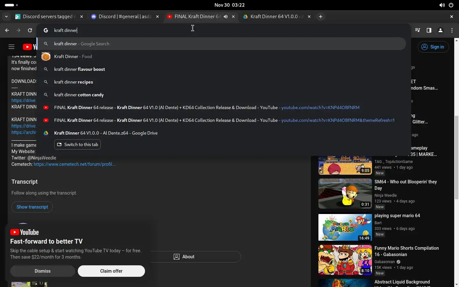This screenshot has height=287, width=459.
Task: Open the browser profile icon
Action: coord(441,30)
